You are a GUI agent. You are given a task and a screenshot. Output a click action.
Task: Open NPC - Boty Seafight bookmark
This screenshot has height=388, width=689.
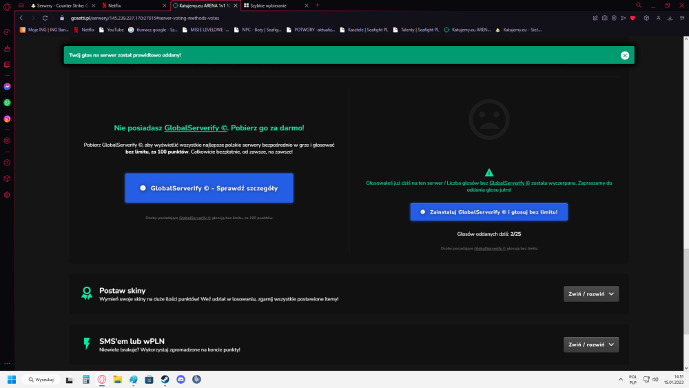point(258,30)
